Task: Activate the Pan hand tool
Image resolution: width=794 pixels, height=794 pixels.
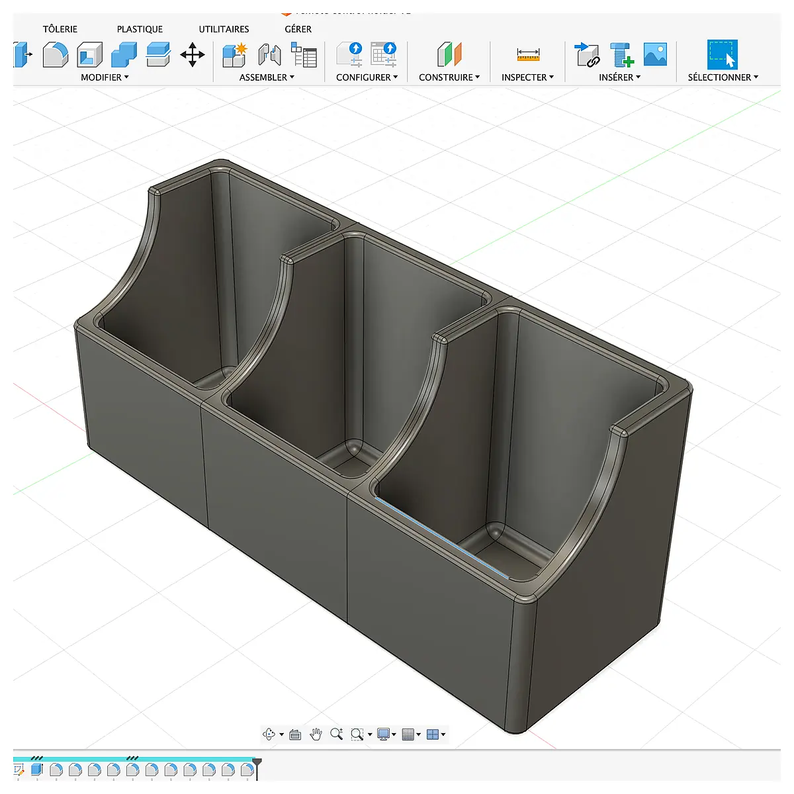Action: [316, 734]
